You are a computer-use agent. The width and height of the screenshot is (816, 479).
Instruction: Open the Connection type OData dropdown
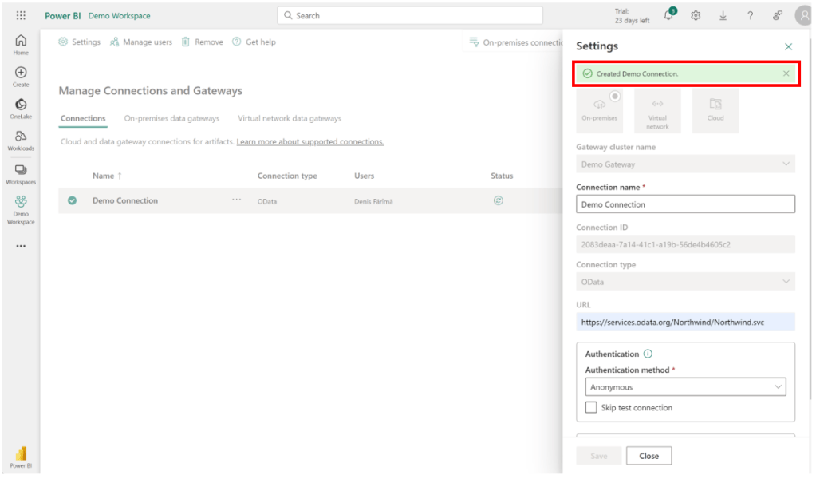pos(685,282)
